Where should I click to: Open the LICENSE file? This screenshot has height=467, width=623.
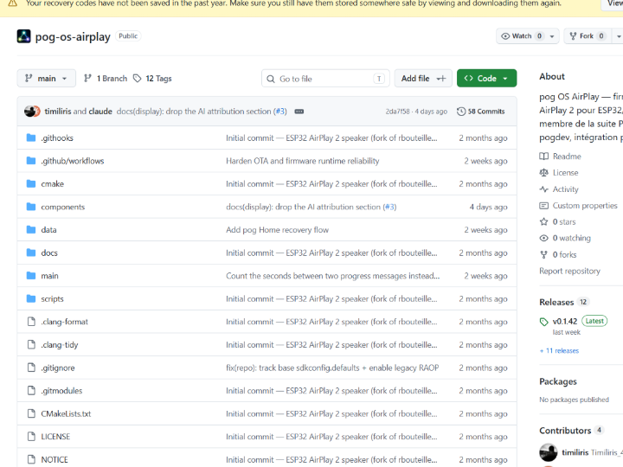(x=55, y=437)
